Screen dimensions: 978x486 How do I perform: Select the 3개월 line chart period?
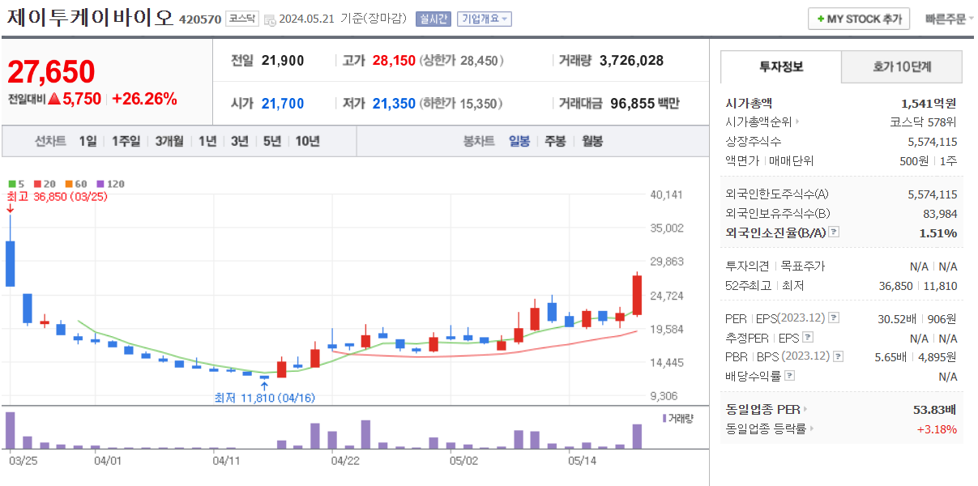(169, 141)
